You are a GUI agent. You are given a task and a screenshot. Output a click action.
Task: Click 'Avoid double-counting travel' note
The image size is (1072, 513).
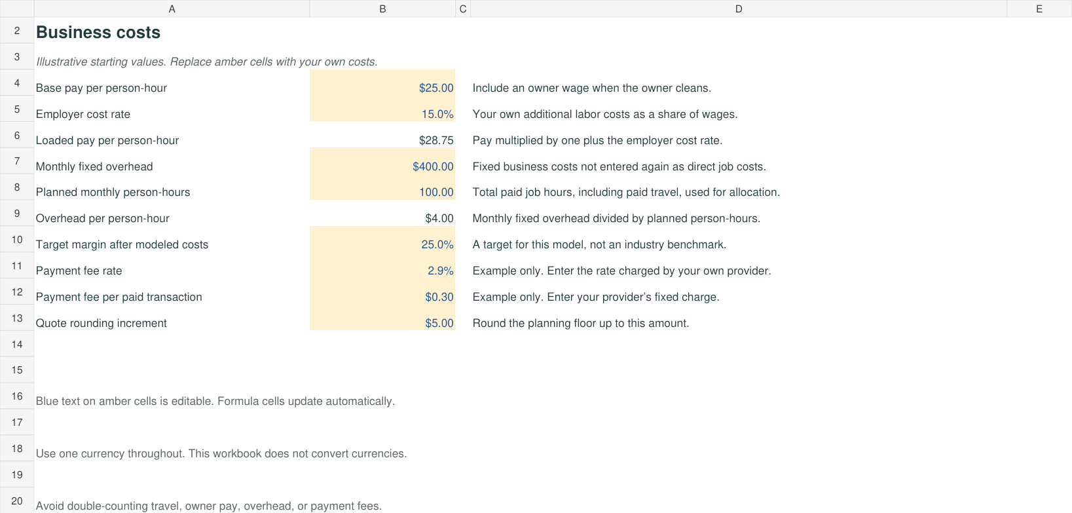tap(209, 506)
